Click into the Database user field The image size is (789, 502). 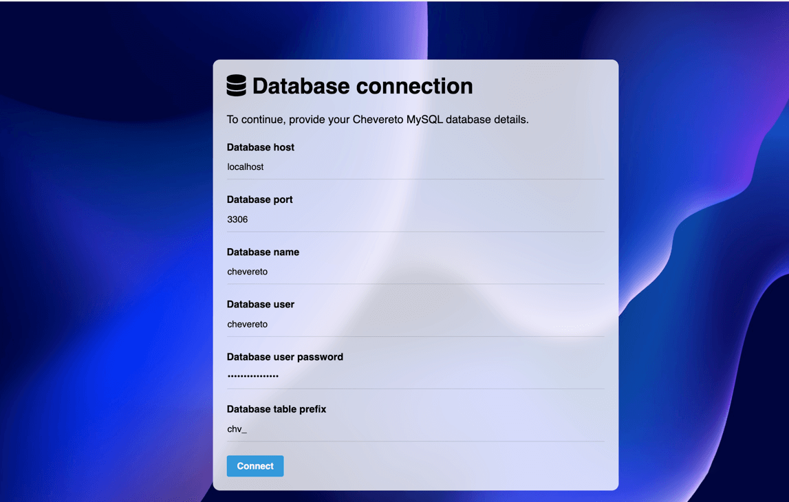415,324
